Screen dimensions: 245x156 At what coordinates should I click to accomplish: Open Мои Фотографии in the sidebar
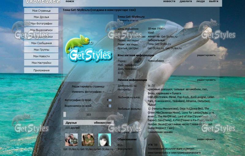point(41,24)
